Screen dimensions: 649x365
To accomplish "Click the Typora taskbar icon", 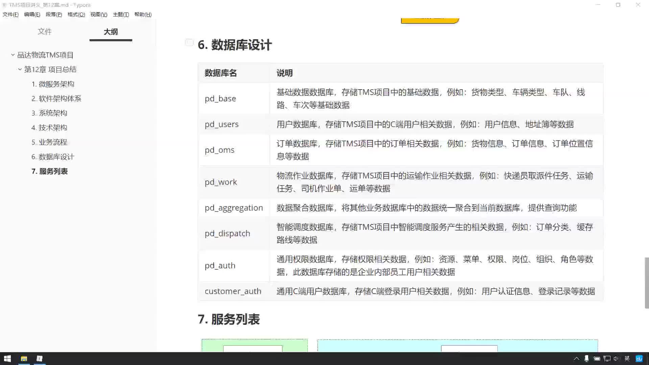I will (40, 359).
